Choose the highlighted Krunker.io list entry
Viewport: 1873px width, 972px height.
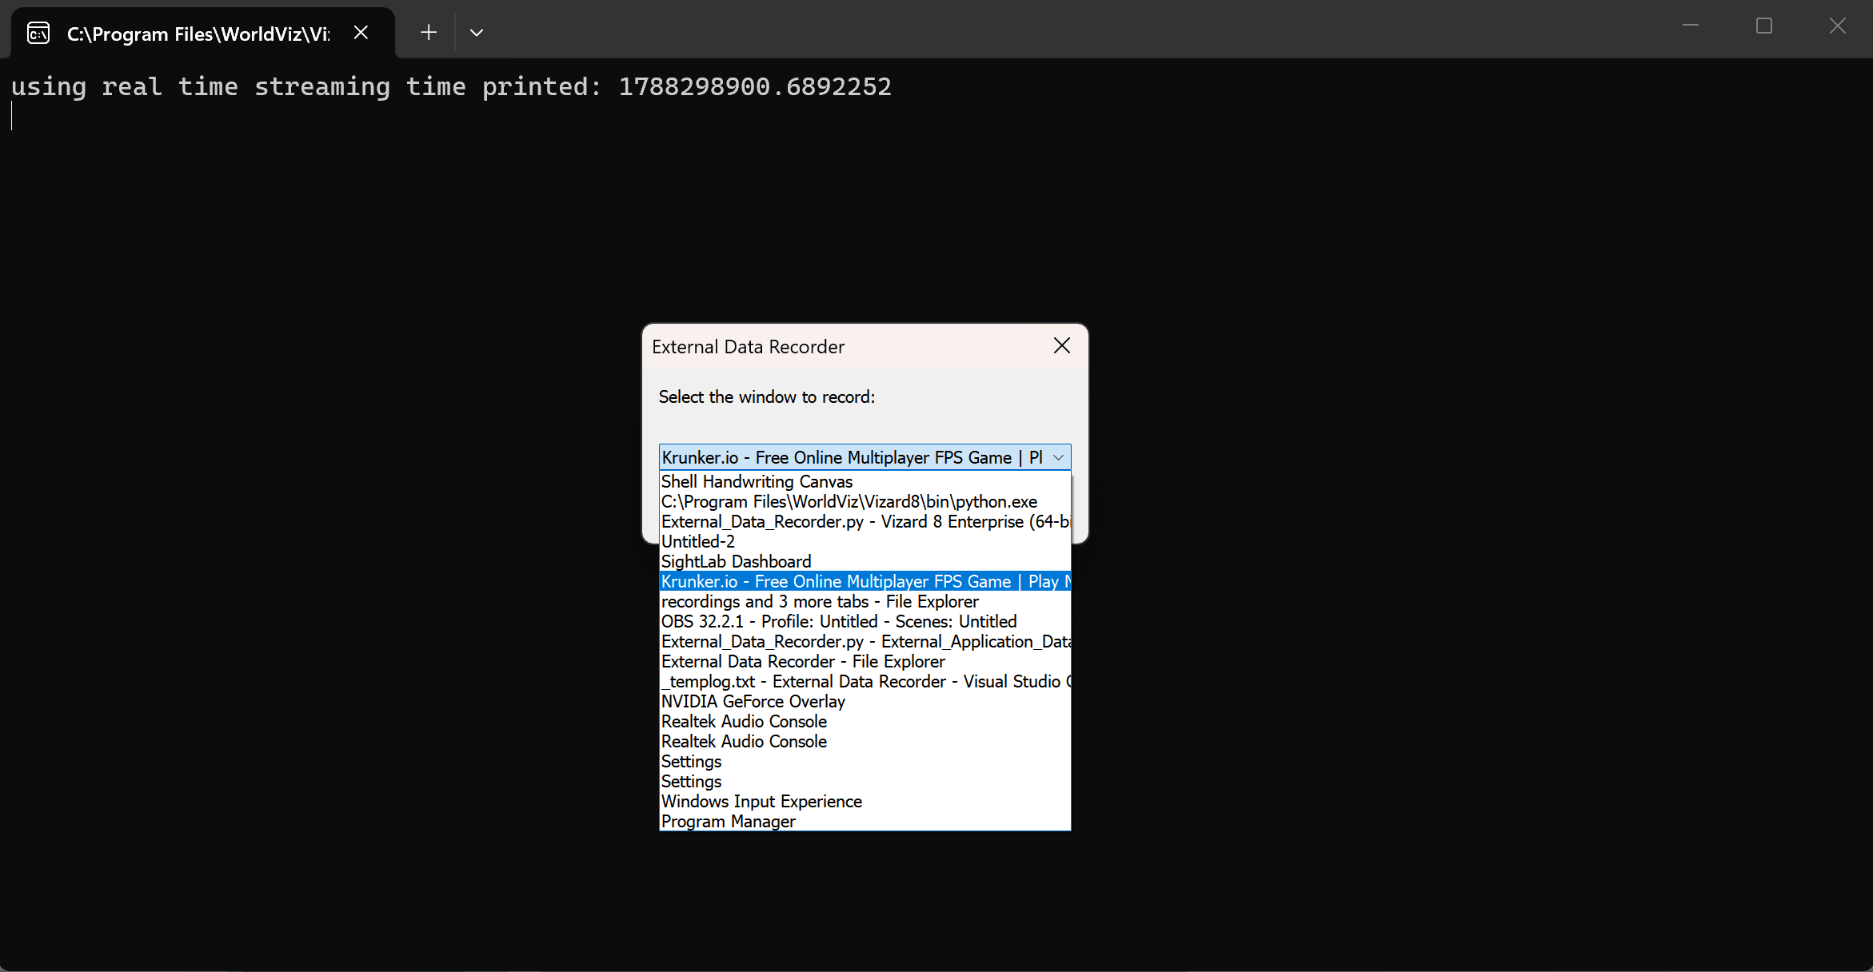(865, 582)
